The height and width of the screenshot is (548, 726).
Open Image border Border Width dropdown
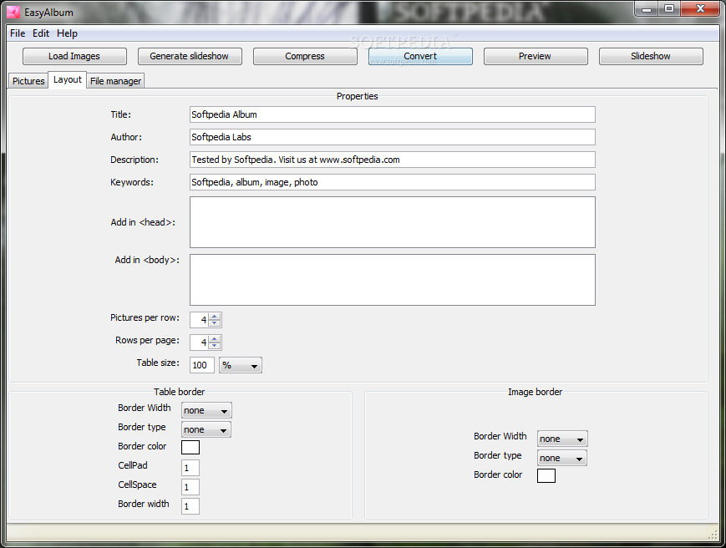pos(562,439)
